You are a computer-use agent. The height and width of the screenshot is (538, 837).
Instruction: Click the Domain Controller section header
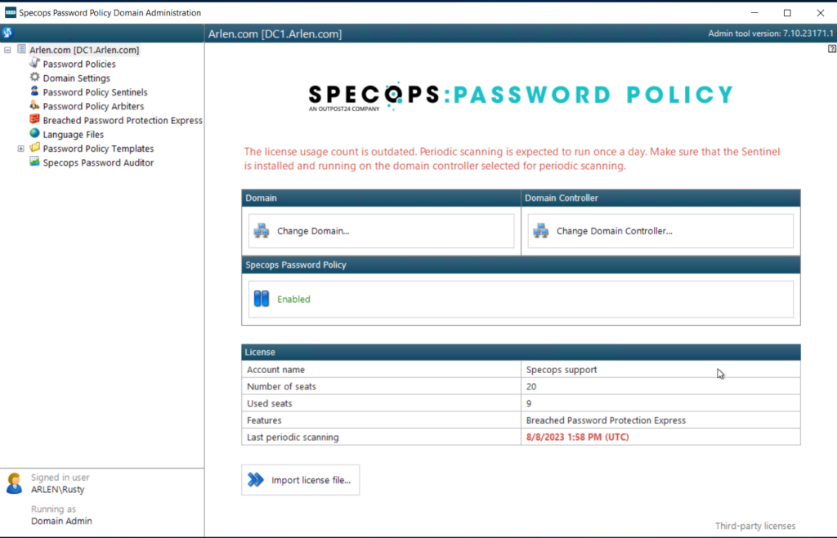tap(660, 198)
